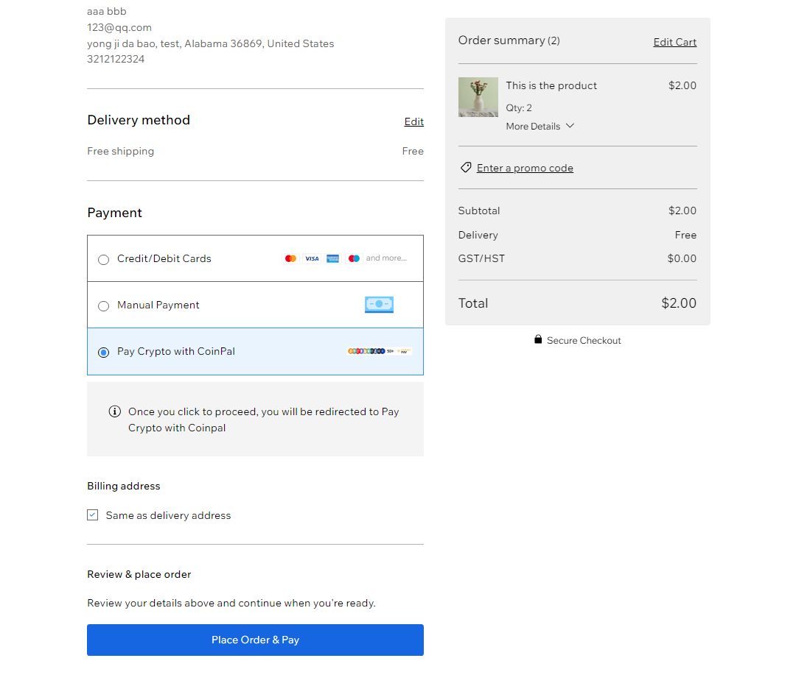Open the Enter a promo code link
796x686 pixels.
pos(525,168)
